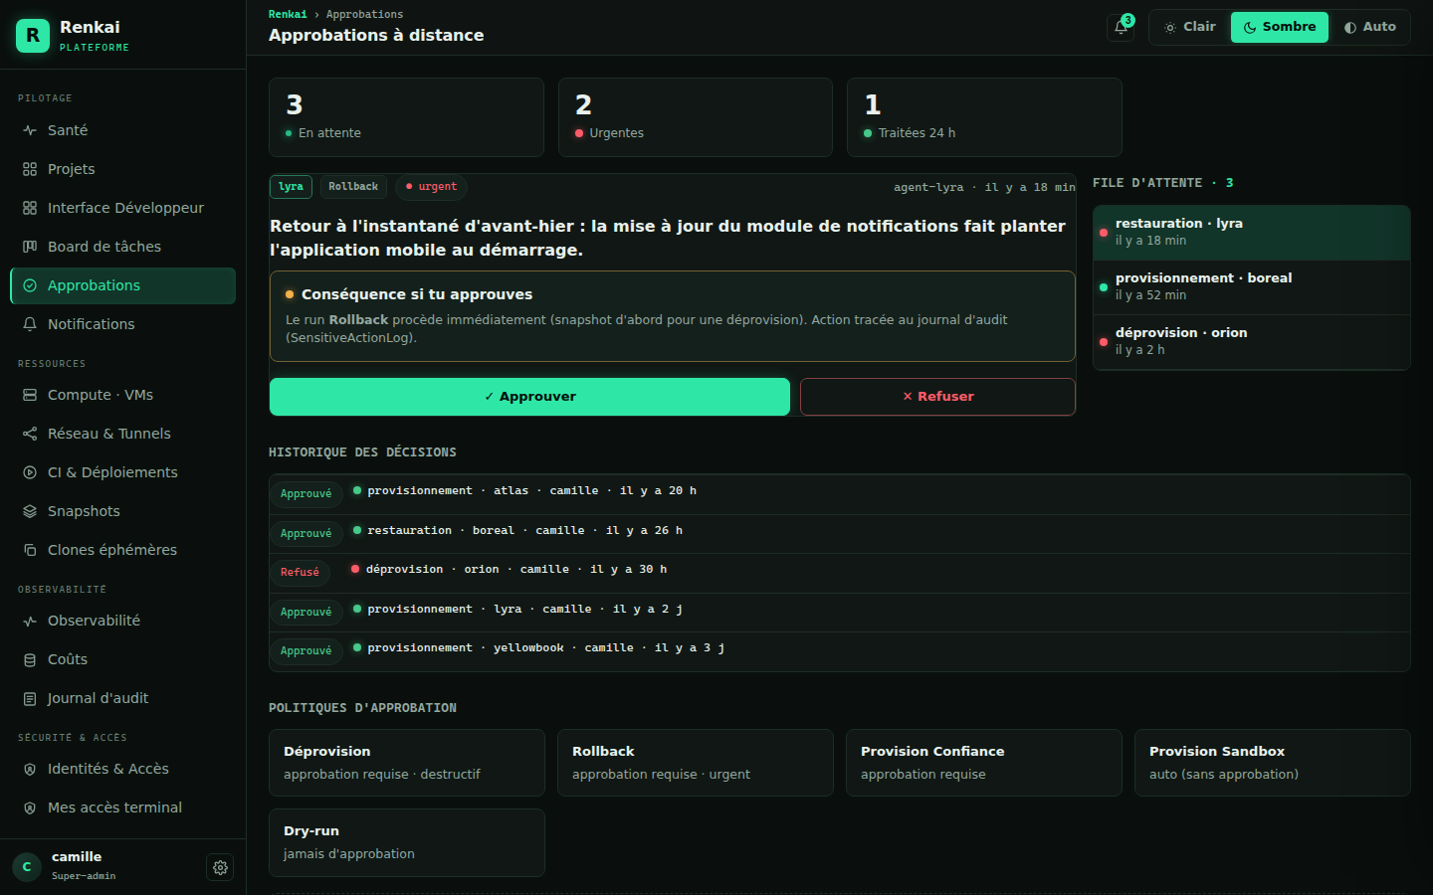Click the Coûts database icon

tap(30, 659)
